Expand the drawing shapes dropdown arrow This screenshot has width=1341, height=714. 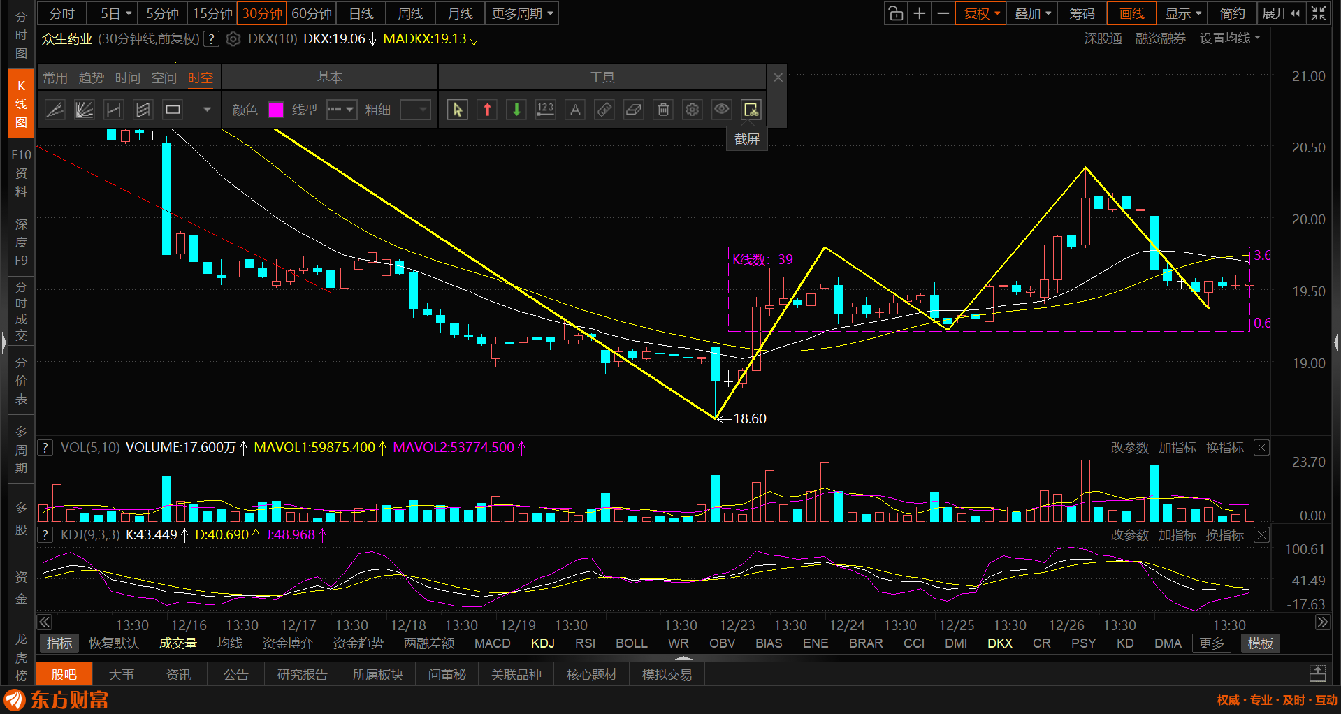click(x=207, y=110)
